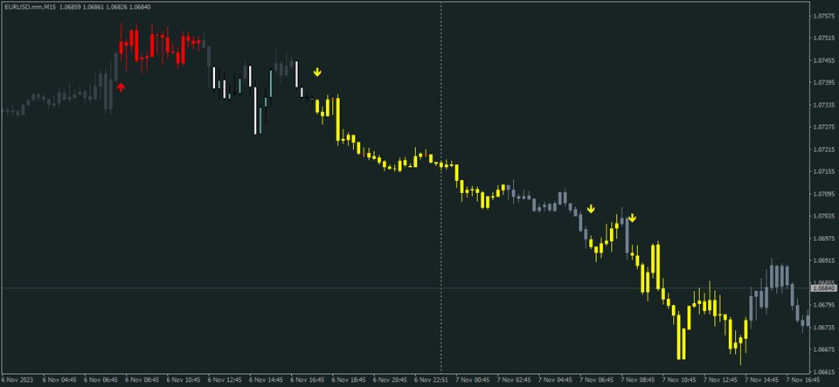Click the 1.07395 price axis label
Screen dimensions: 839x387
(824, 83)
